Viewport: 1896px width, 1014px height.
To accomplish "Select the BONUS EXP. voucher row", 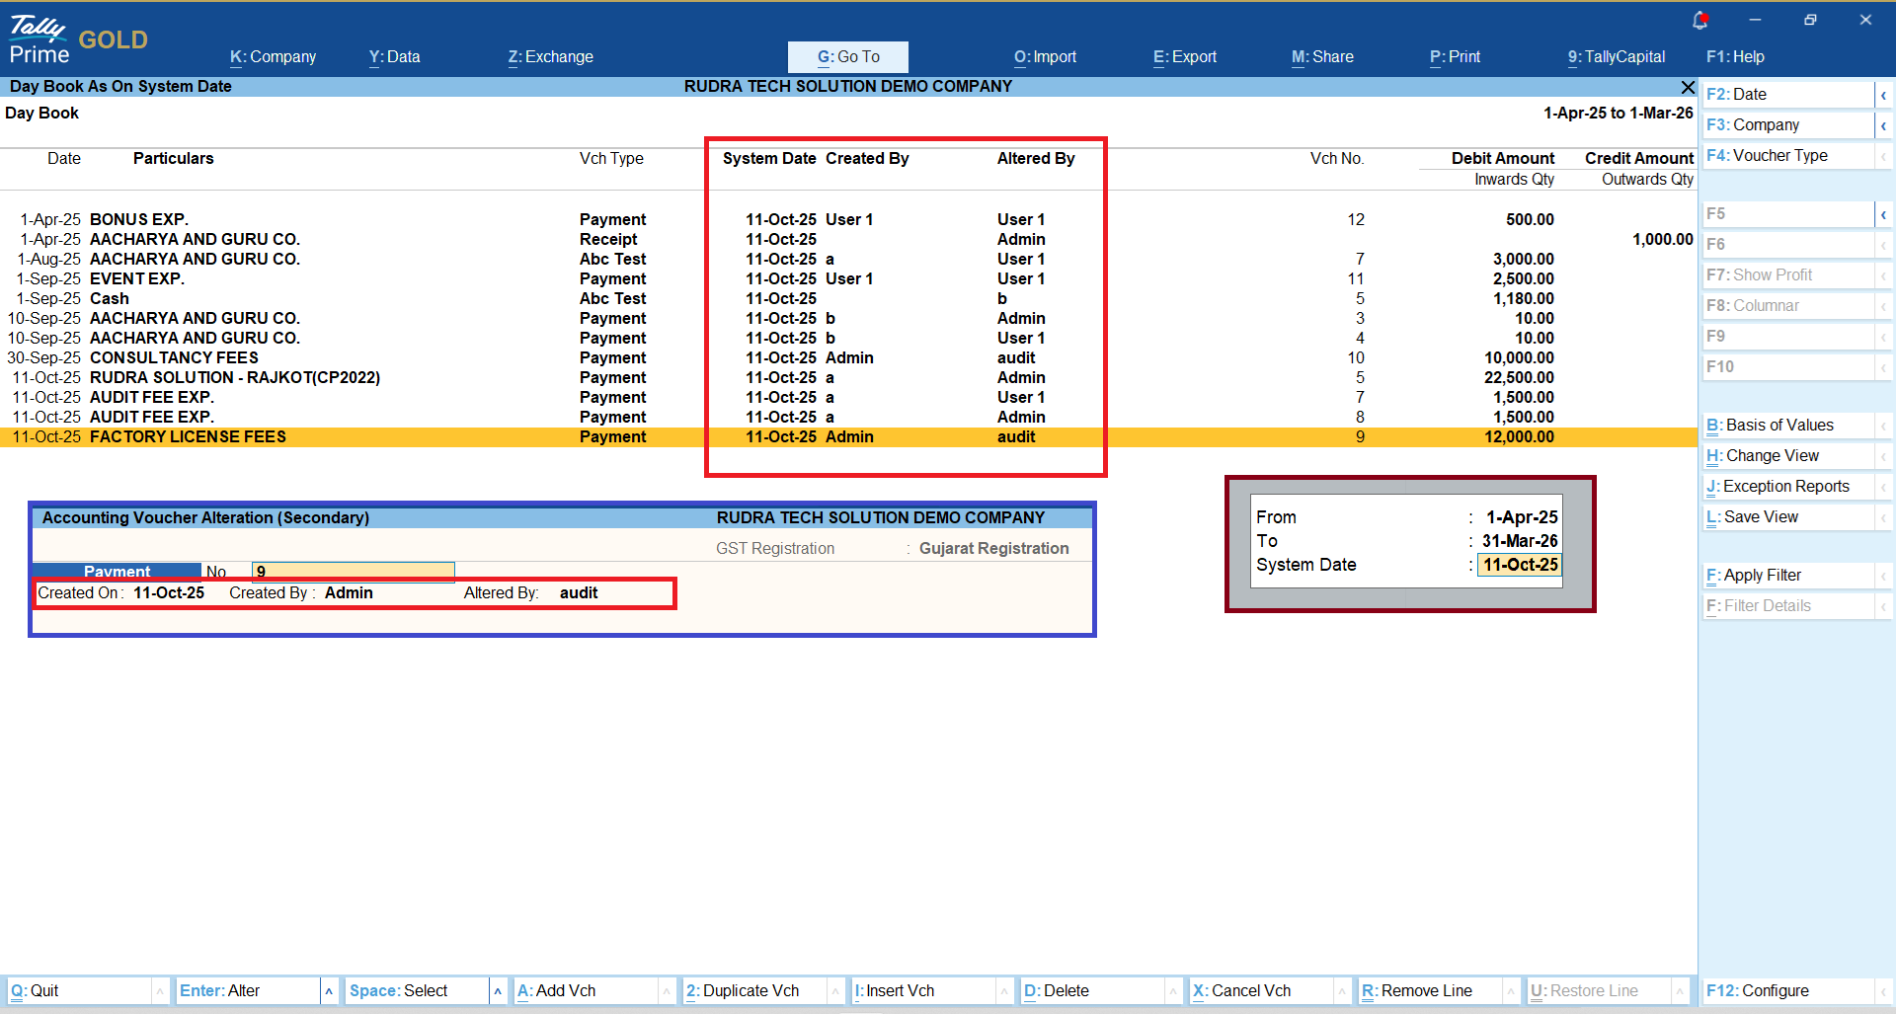I will point(139,219).
